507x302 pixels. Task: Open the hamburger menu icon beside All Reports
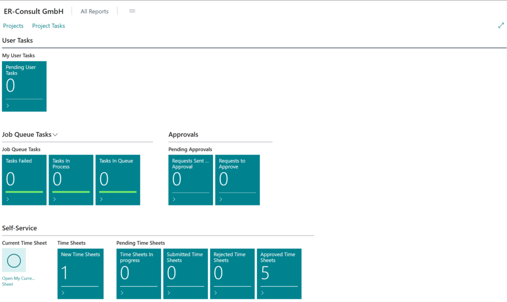pyautogui.click(x=132, y=11)
